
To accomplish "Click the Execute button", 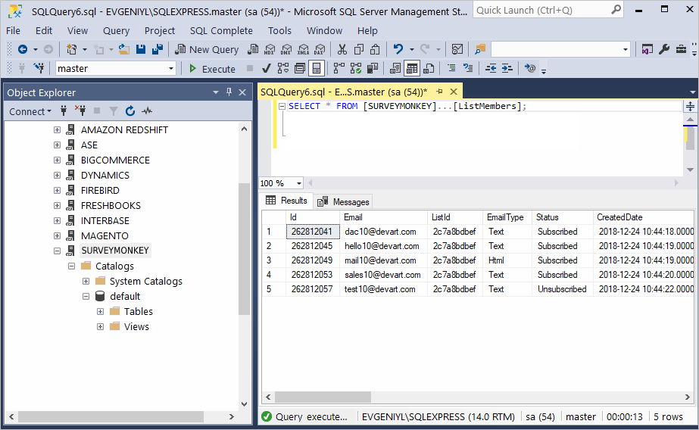I will click(211, 69).
